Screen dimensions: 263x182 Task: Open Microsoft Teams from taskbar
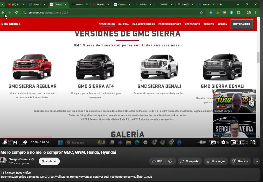120,143
